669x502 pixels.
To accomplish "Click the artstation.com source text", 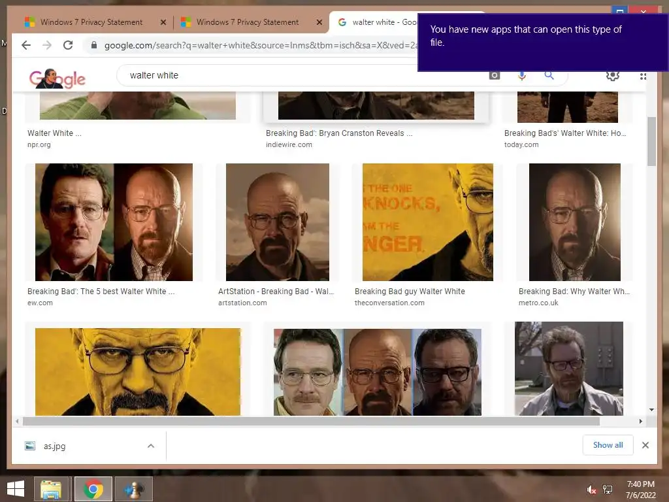I will pos(242,303).
